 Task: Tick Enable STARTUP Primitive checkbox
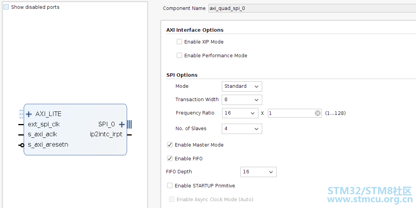170,186
